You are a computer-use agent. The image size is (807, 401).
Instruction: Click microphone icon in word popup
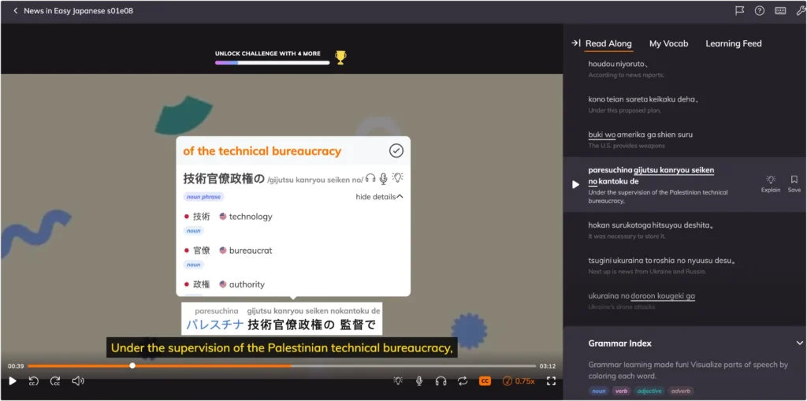(384, 178)
